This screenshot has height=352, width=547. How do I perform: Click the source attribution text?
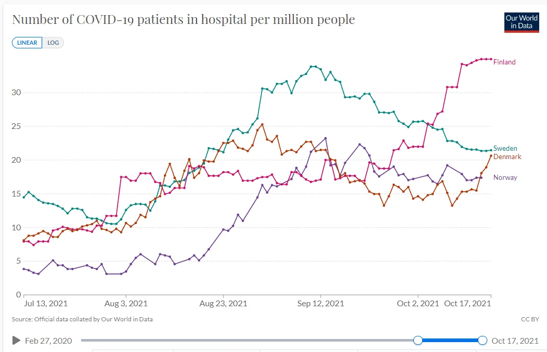(82, 319)
